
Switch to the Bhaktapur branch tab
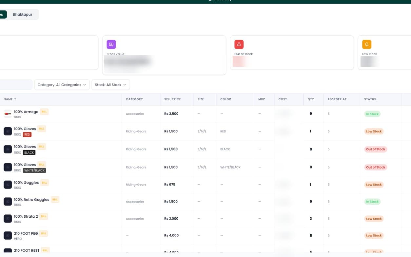coord(23,14)
